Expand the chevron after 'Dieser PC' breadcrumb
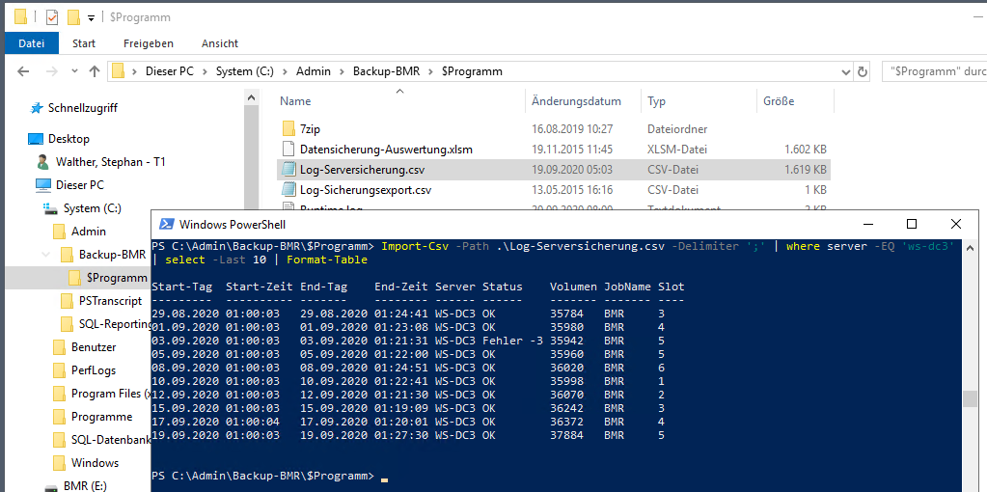 206,71
